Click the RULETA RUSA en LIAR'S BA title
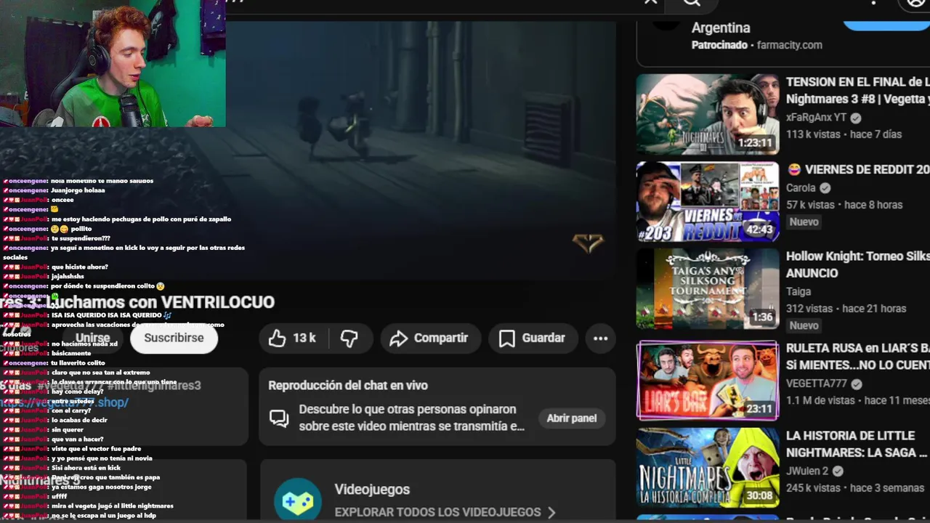Image resolution: width=930 pixels, height=523 pixels. (x=858, y=356)
